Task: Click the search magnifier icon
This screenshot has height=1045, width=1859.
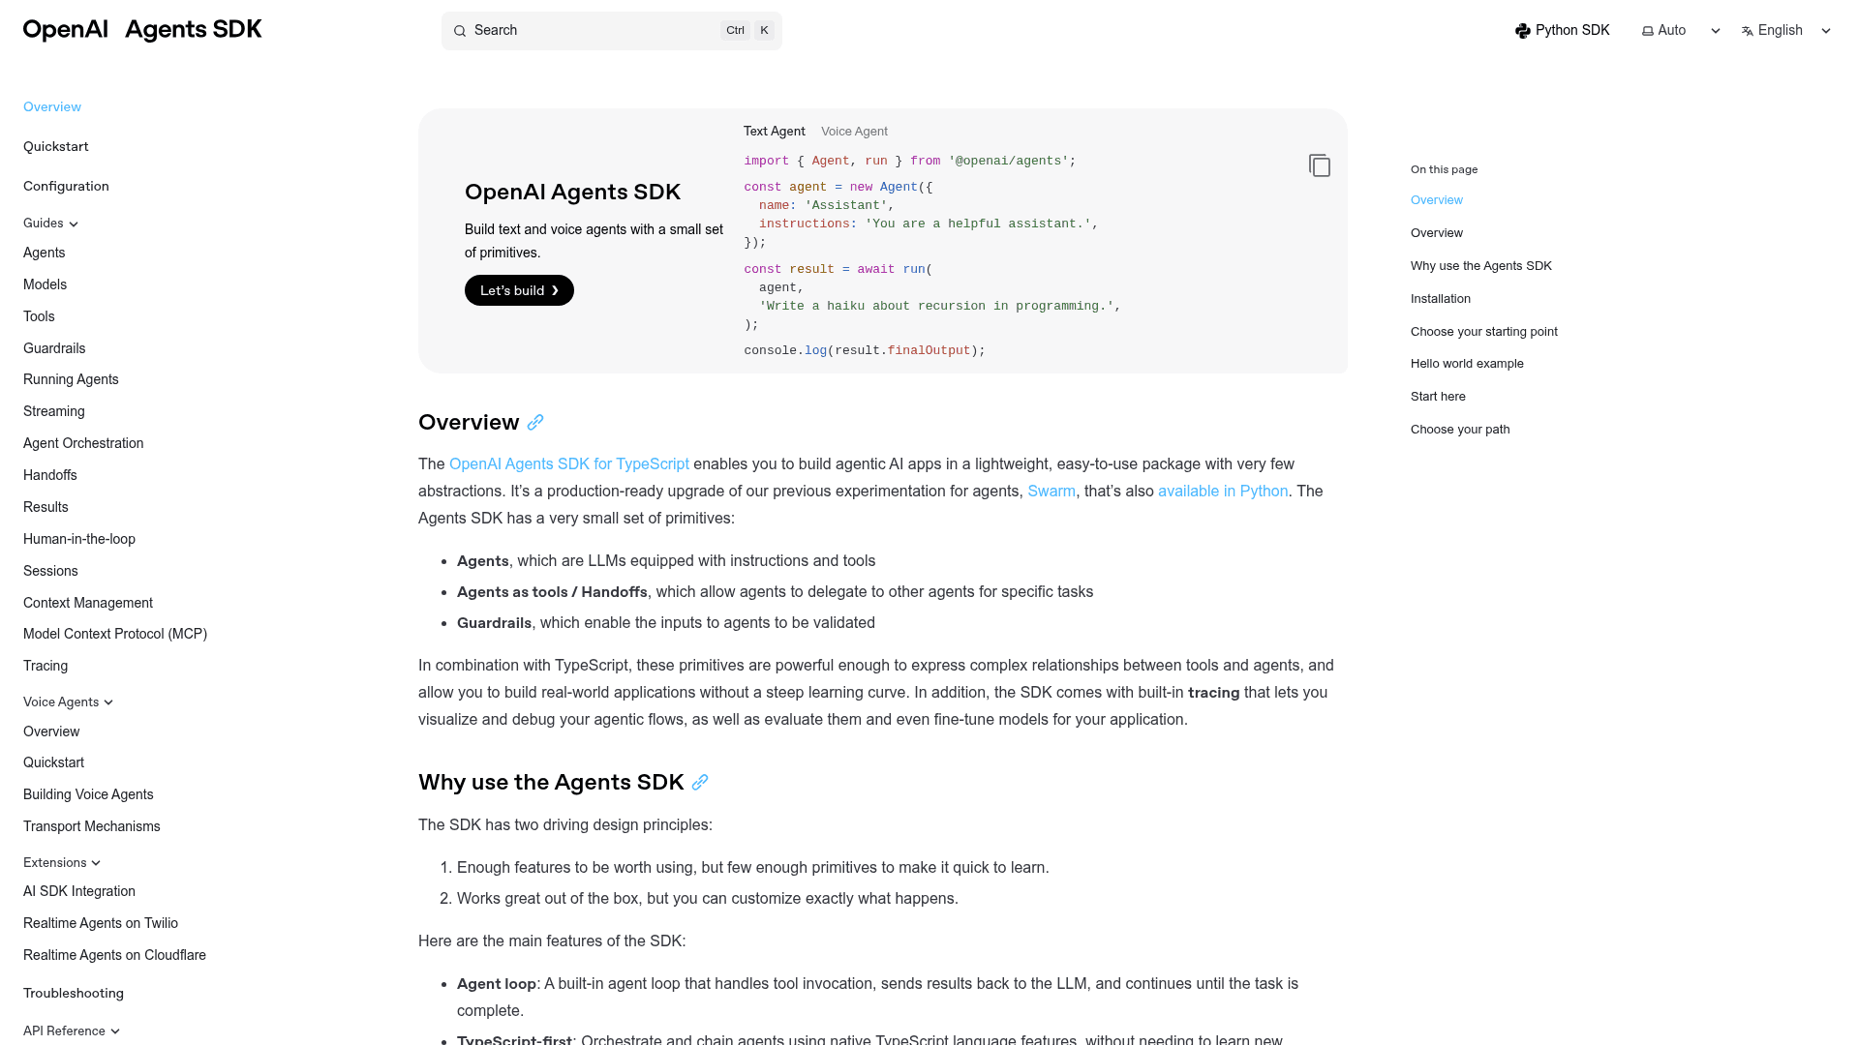Action: click(x=460, y=31)
